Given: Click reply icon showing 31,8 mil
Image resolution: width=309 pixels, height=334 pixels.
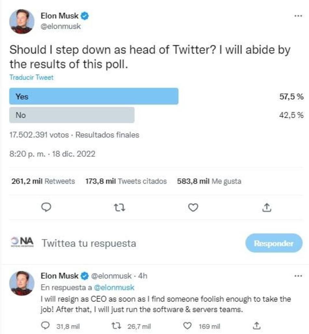Looking at the screenshot, I should [x=47, y=326].
